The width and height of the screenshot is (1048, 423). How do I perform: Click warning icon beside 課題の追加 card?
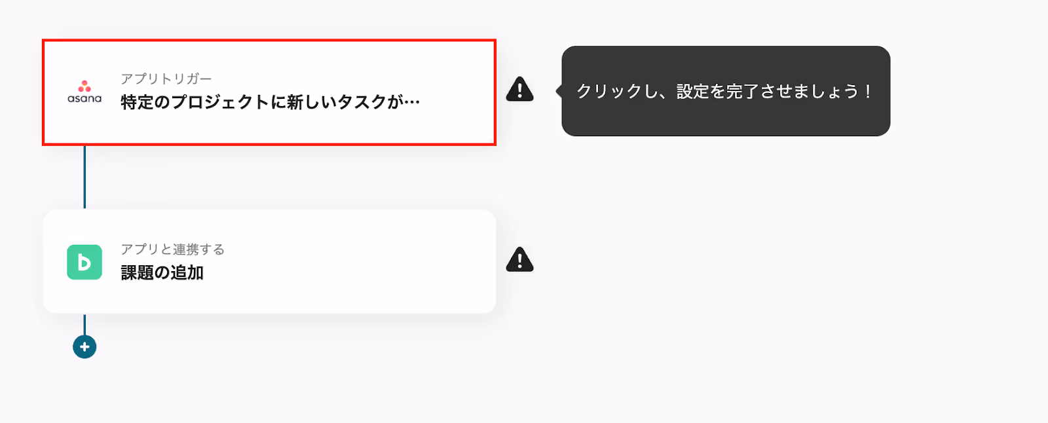520,259
